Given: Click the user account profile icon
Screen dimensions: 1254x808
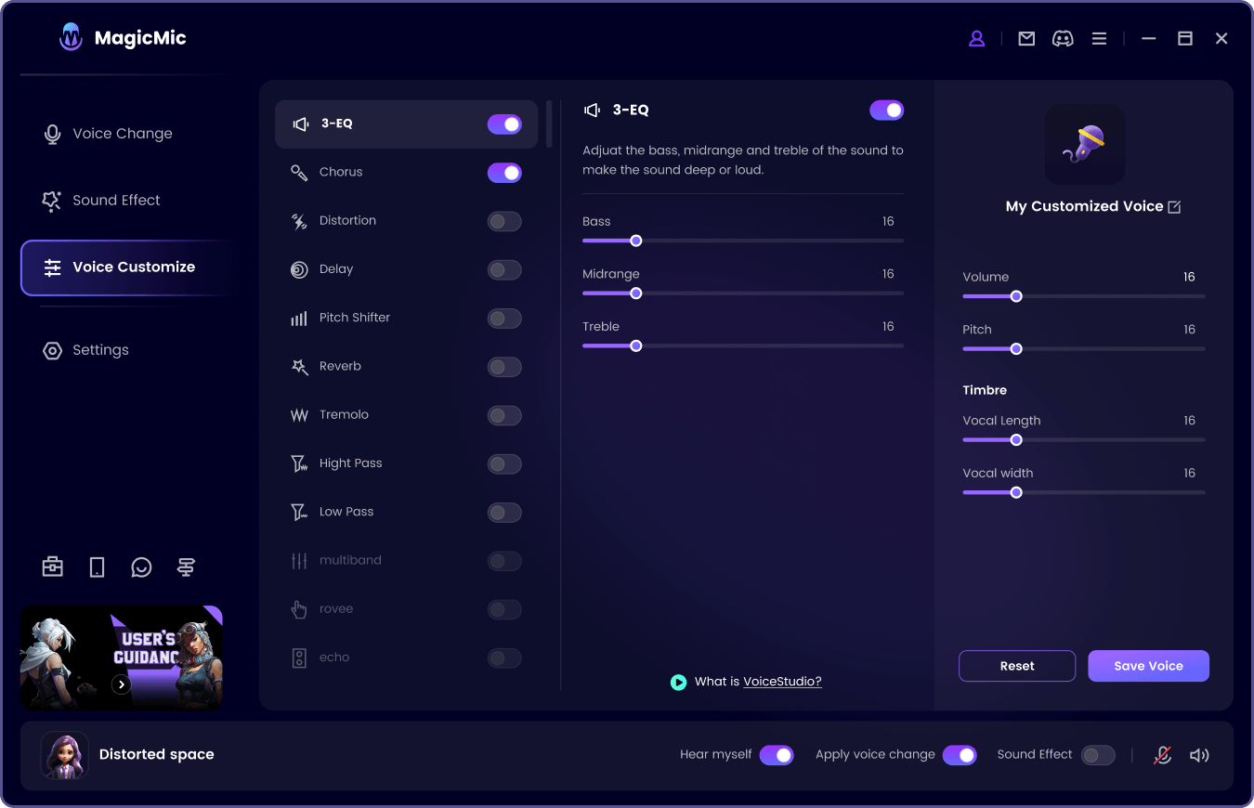Looking at the screenshot, I should (976, 39).
